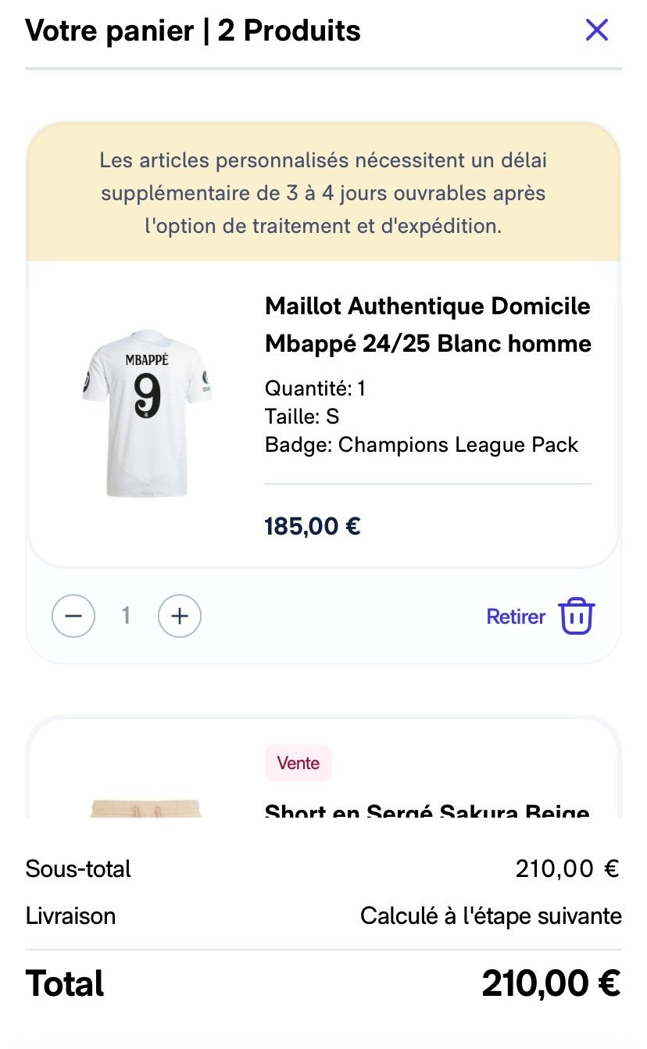647x1049 pixels.
Task: Click the Vente sale badge
Action: tap(298, 763)
